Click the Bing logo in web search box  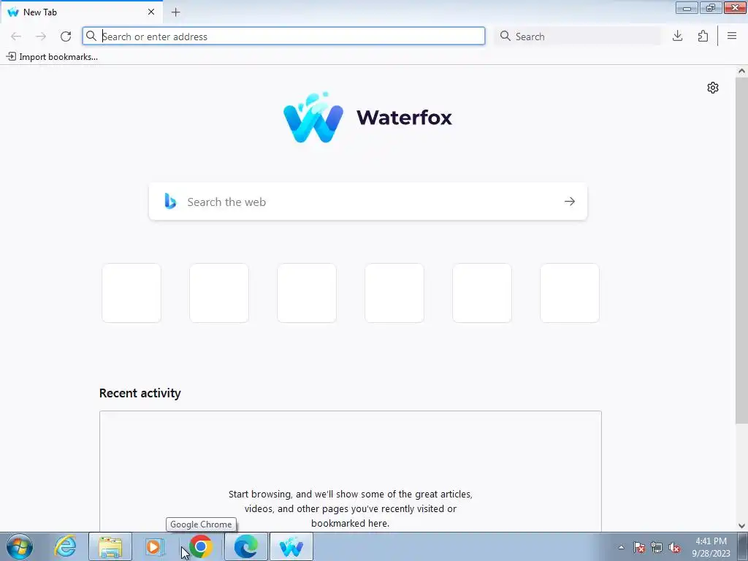pos(169,202)
